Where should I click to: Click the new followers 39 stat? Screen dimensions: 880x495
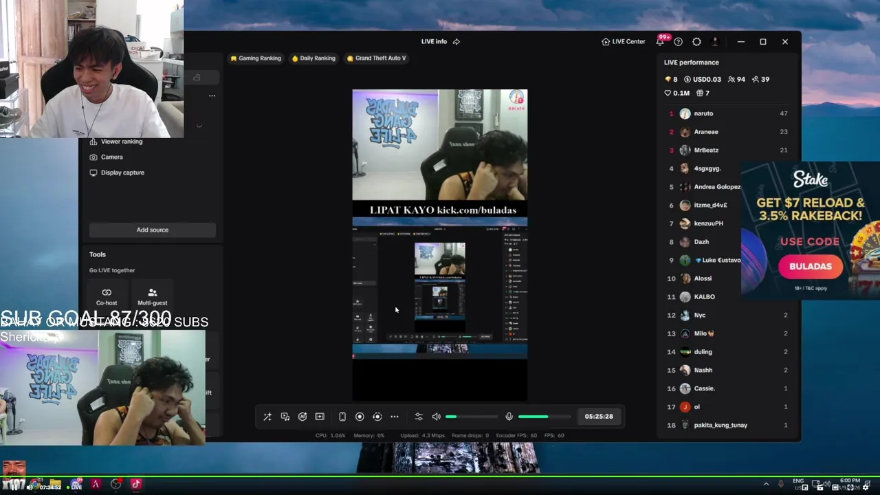760,80
